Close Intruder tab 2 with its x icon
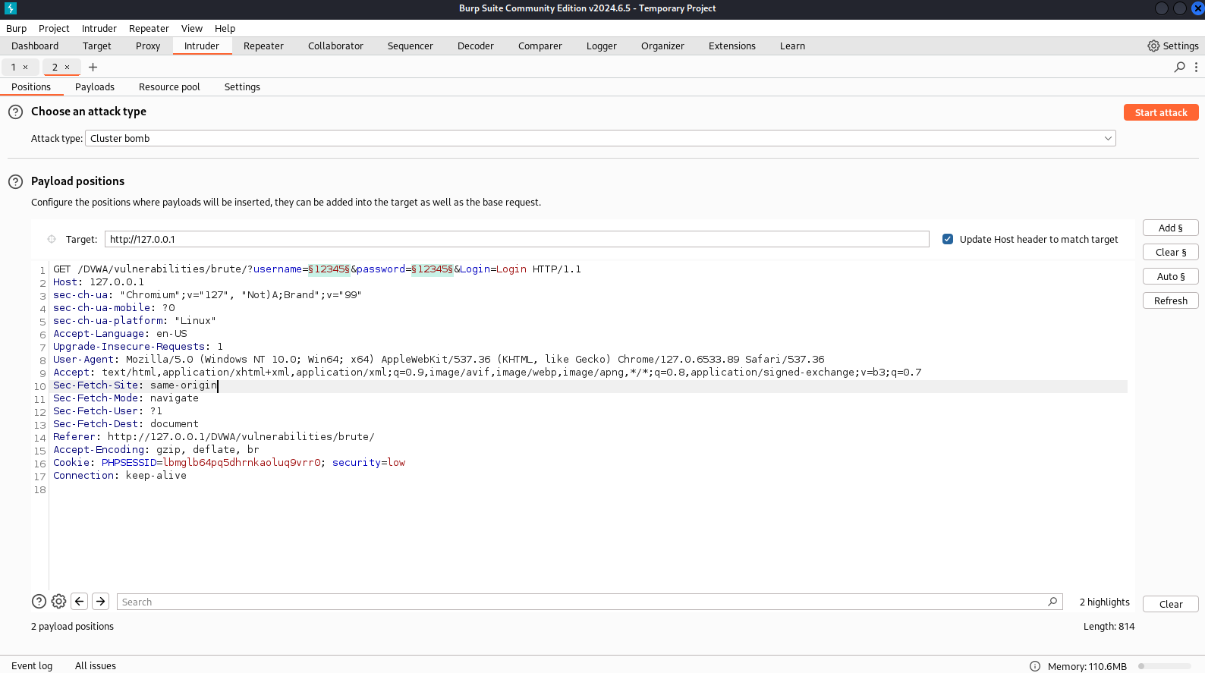Viewport: 1205px width, 673px height. point(67,68)
